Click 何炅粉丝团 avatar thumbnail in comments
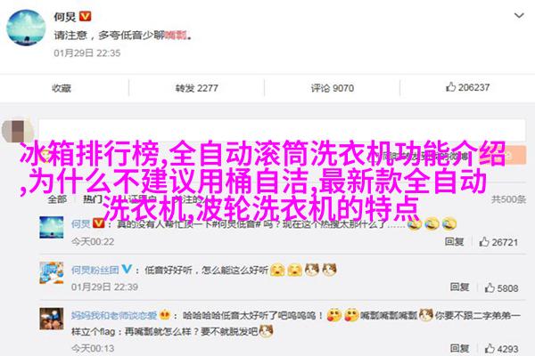535x356 pixels. [52, 273]
